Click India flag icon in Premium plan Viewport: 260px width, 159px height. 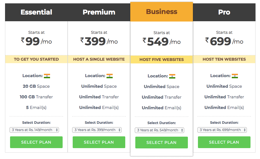coord(110,76)
